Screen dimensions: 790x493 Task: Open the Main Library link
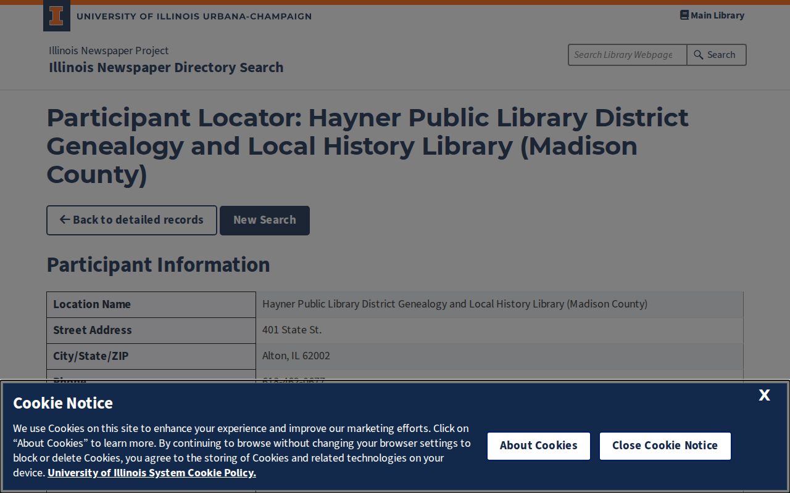(712, 15)
